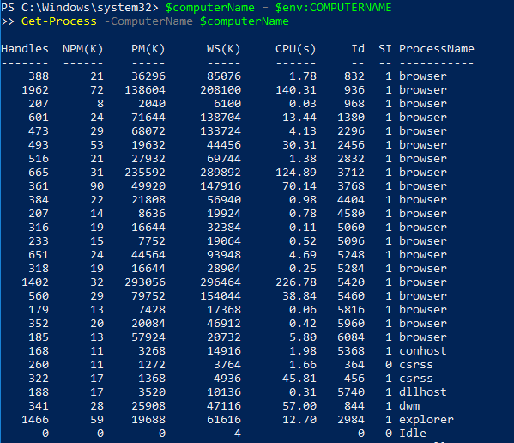Select process Id 832
This screenshot has height=443, width=514.
pyautogui.click(x=354, y=76)
